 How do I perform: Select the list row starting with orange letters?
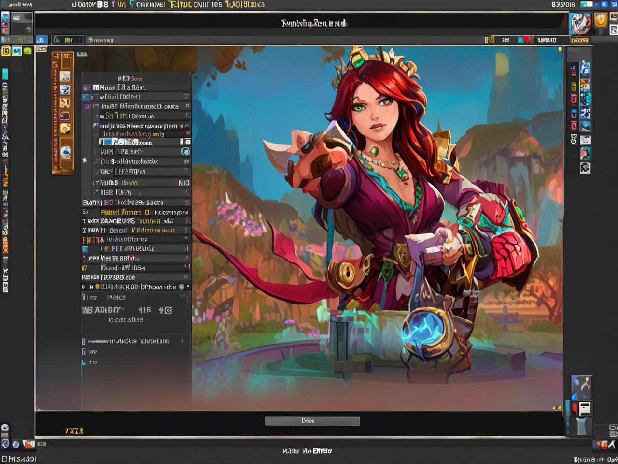tap(136, 240)
